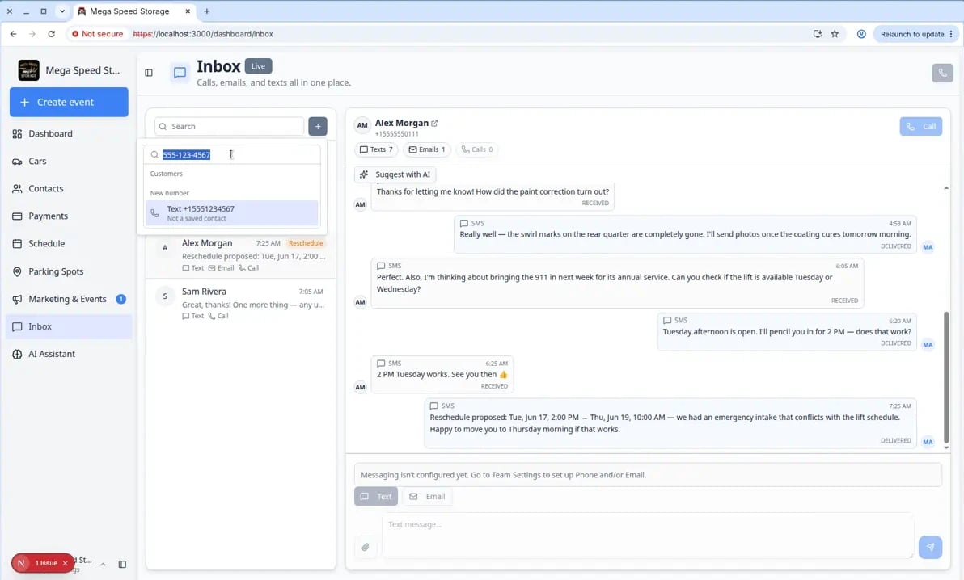Focus the Text message input box
964x580 pixels.
tap(648, 536)
